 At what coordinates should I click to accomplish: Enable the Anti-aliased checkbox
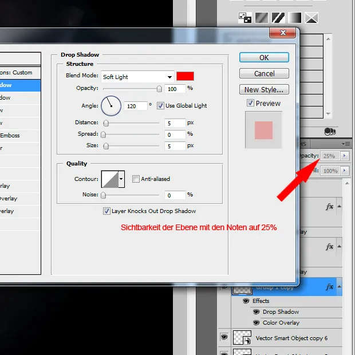pos(136,179)
